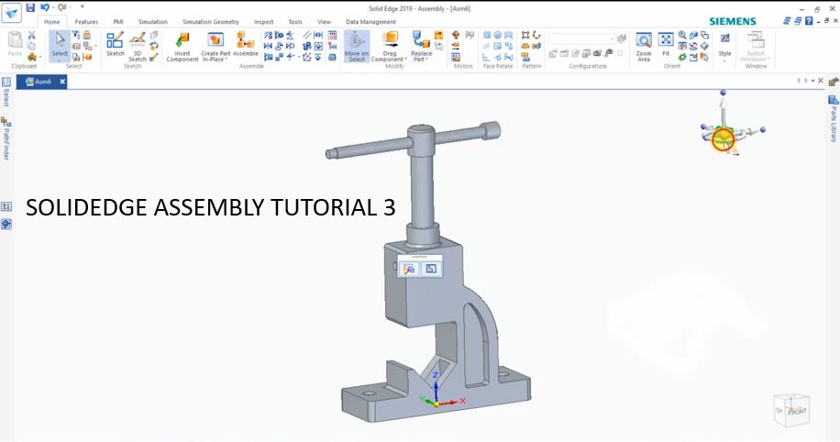Image resolution: width=840 pixels, height=442 pixels.
Task: Open the Tools ribbon tab
Action: (x=295, y=22)
